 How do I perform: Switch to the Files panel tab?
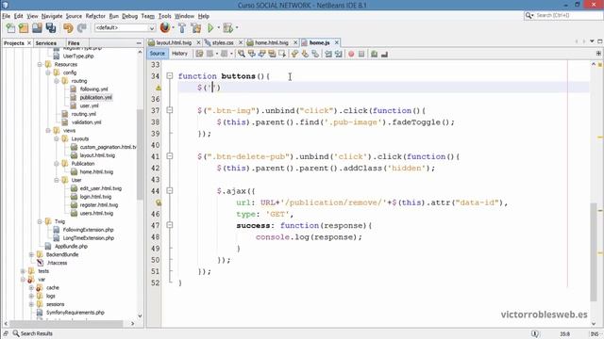[x=74, y=43]
